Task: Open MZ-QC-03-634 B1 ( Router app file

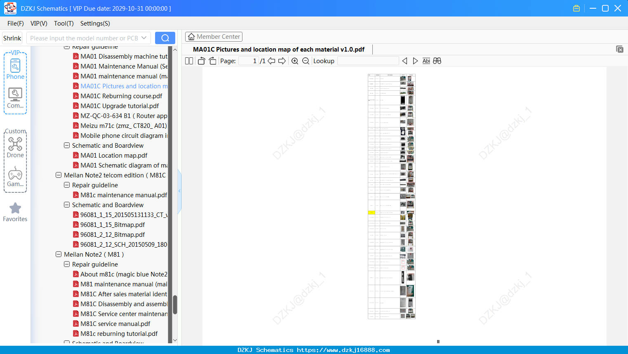Action: coord(124,116)
